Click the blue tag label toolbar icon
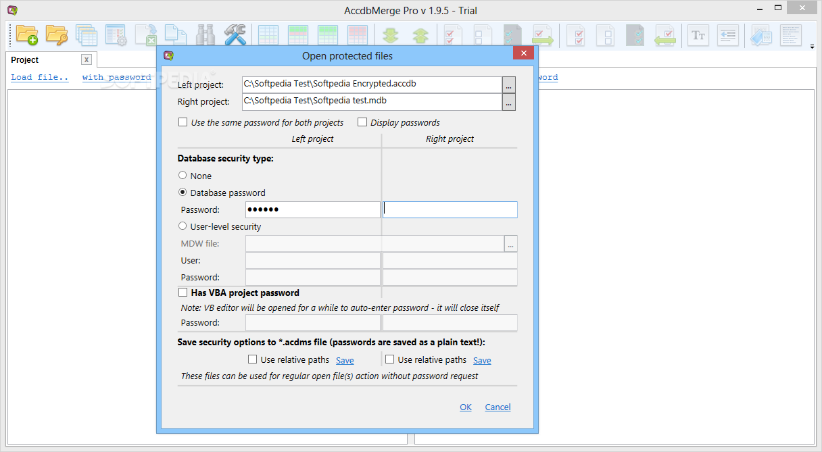The height and width of the screenshot is (452, 822). point(761,34)
